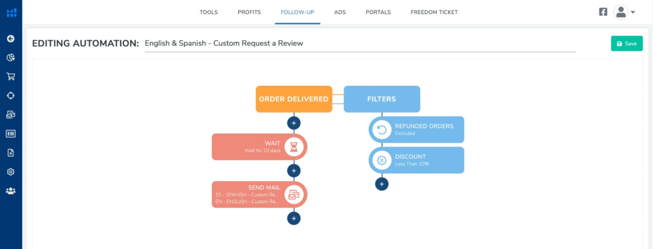653x249 pixels.
Task: Click the automation name input field
Action: click(360, 43)
